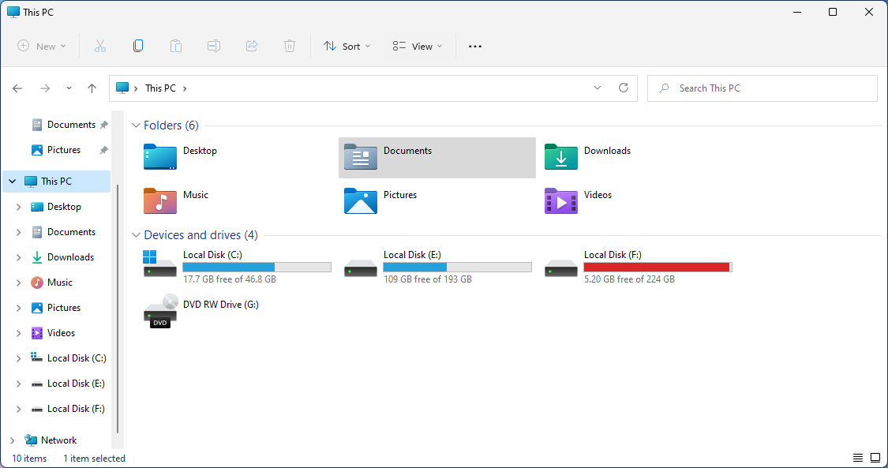Expand Videos in navigation tree
The image size is (888, 468).
(19, 333)
